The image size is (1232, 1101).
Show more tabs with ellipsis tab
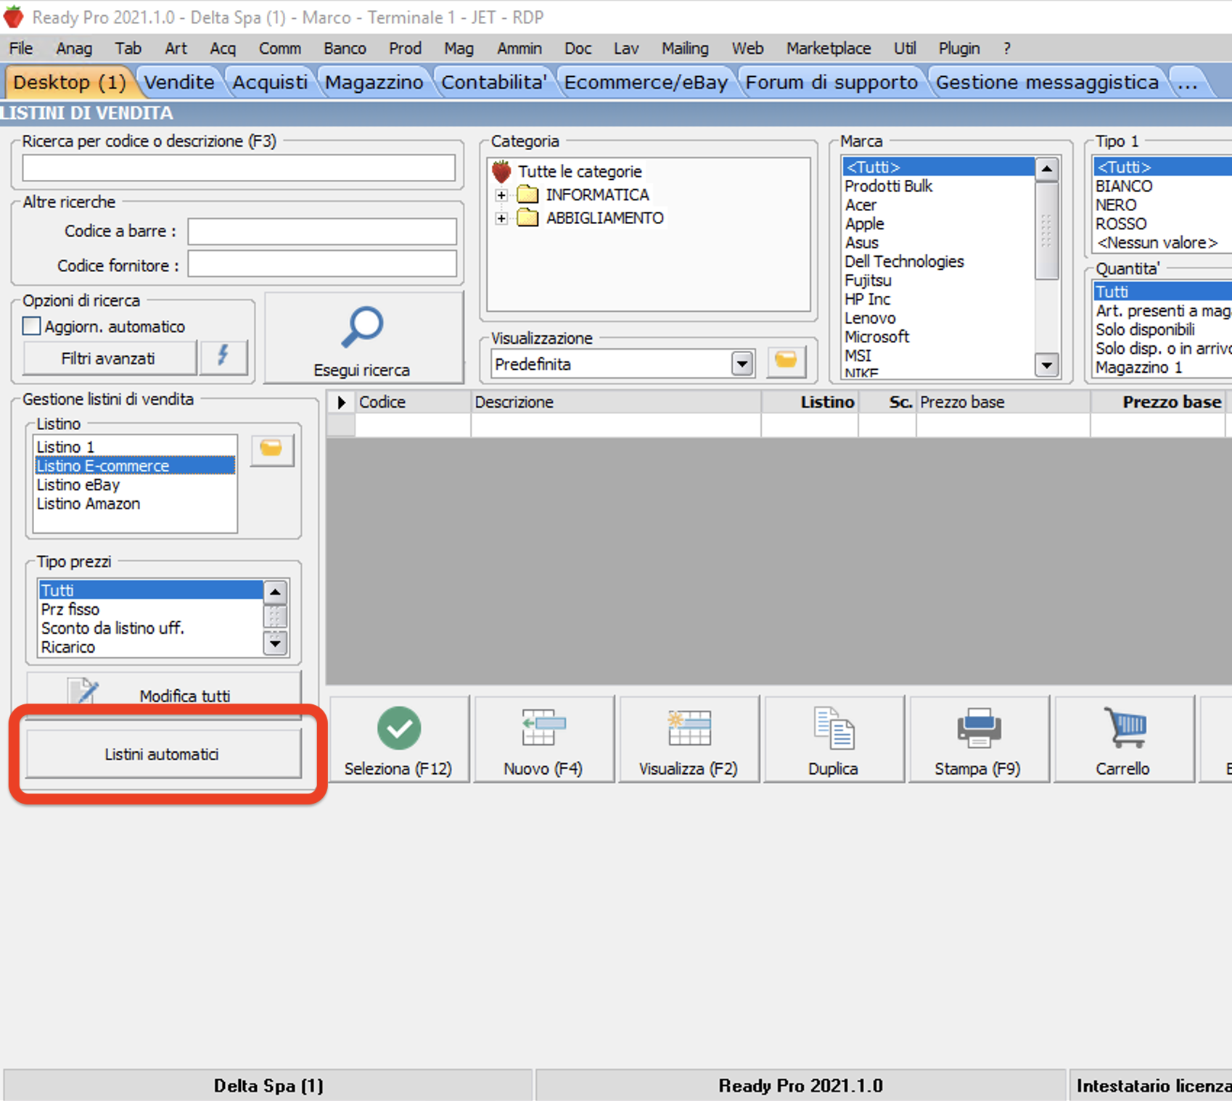[1188, 83]
